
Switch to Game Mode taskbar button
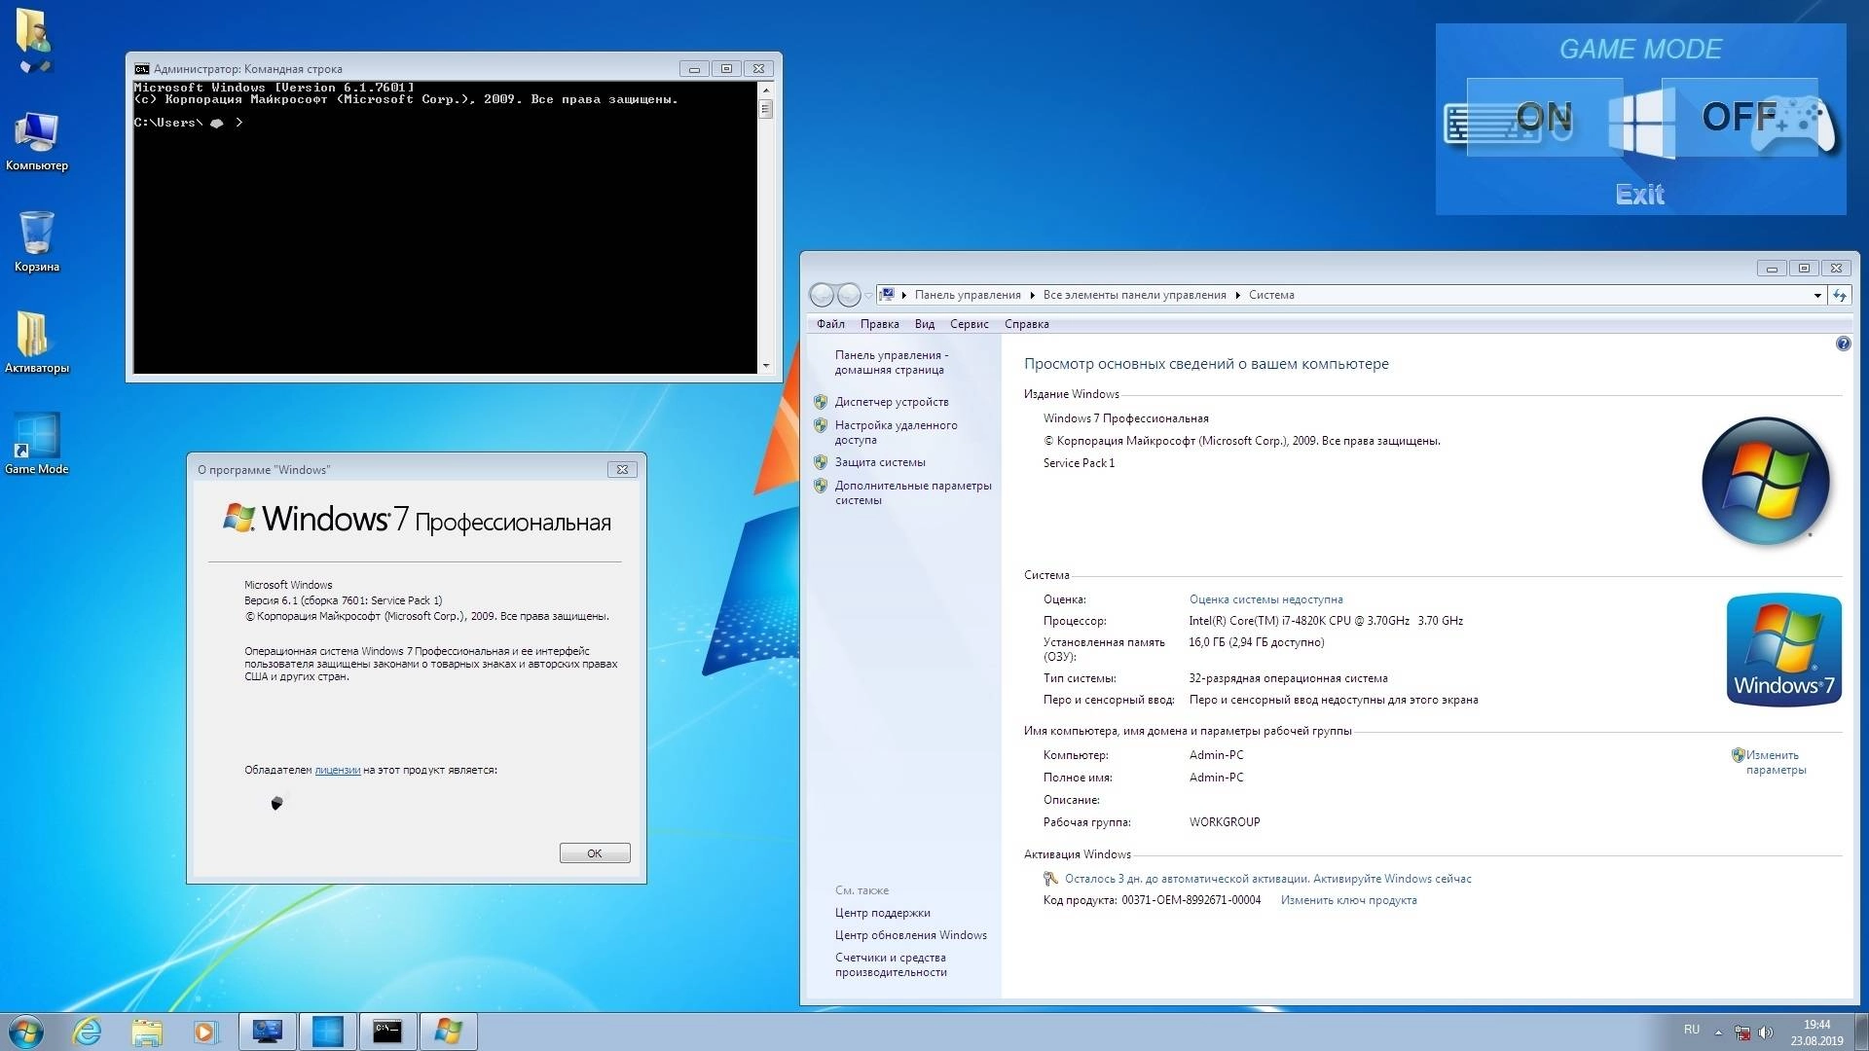327,1032
